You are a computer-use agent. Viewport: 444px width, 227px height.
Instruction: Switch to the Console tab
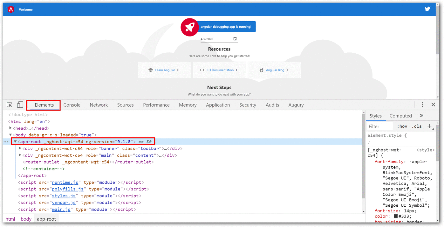(x=72, y=105)
